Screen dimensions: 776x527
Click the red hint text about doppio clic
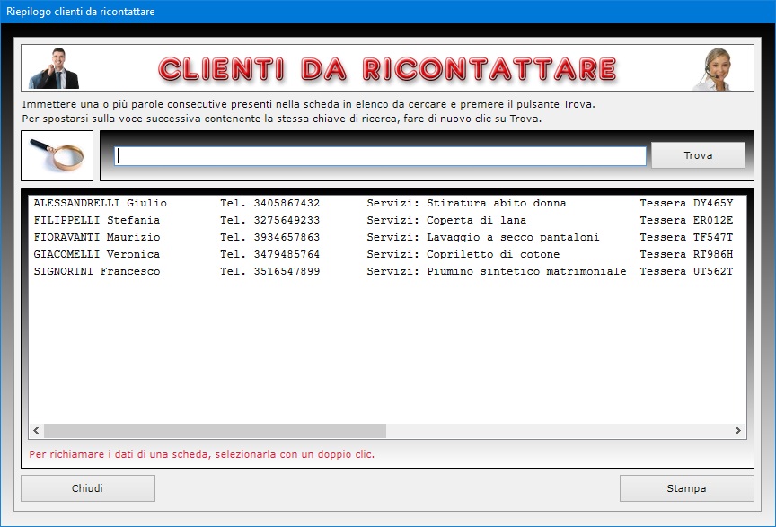tap(201, 454)
